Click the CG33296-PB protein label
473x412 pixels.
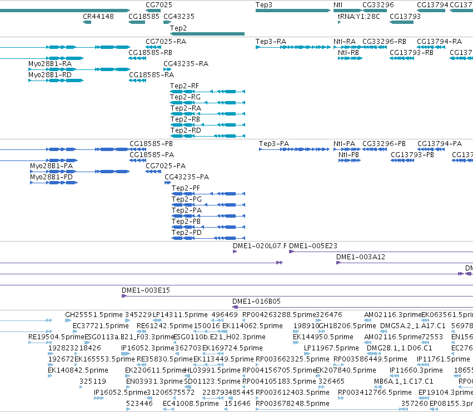point(384,143)
